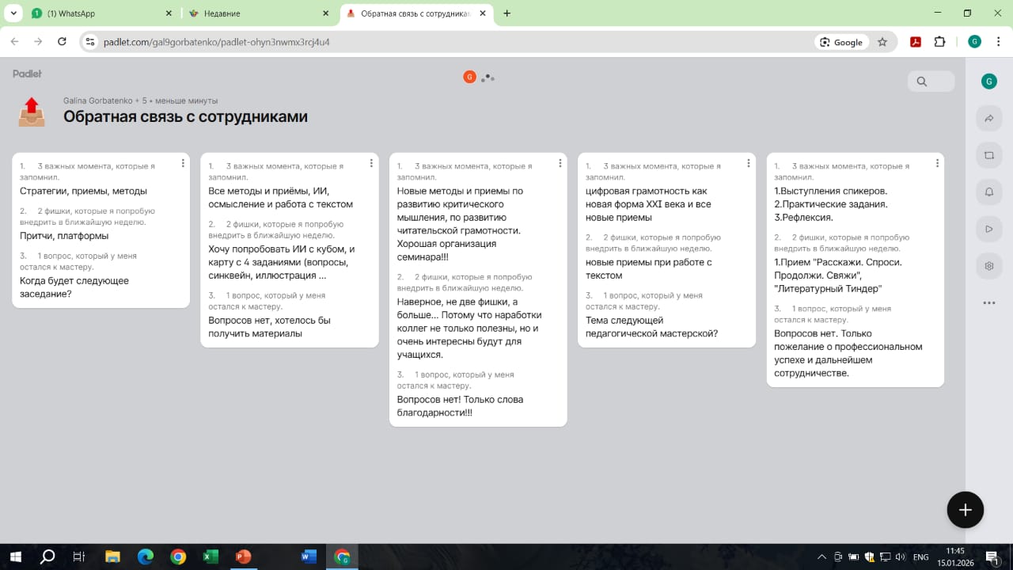Click the Padlet logo text
This screenshot has height=570, width=1013.
[x=27, y=74]
